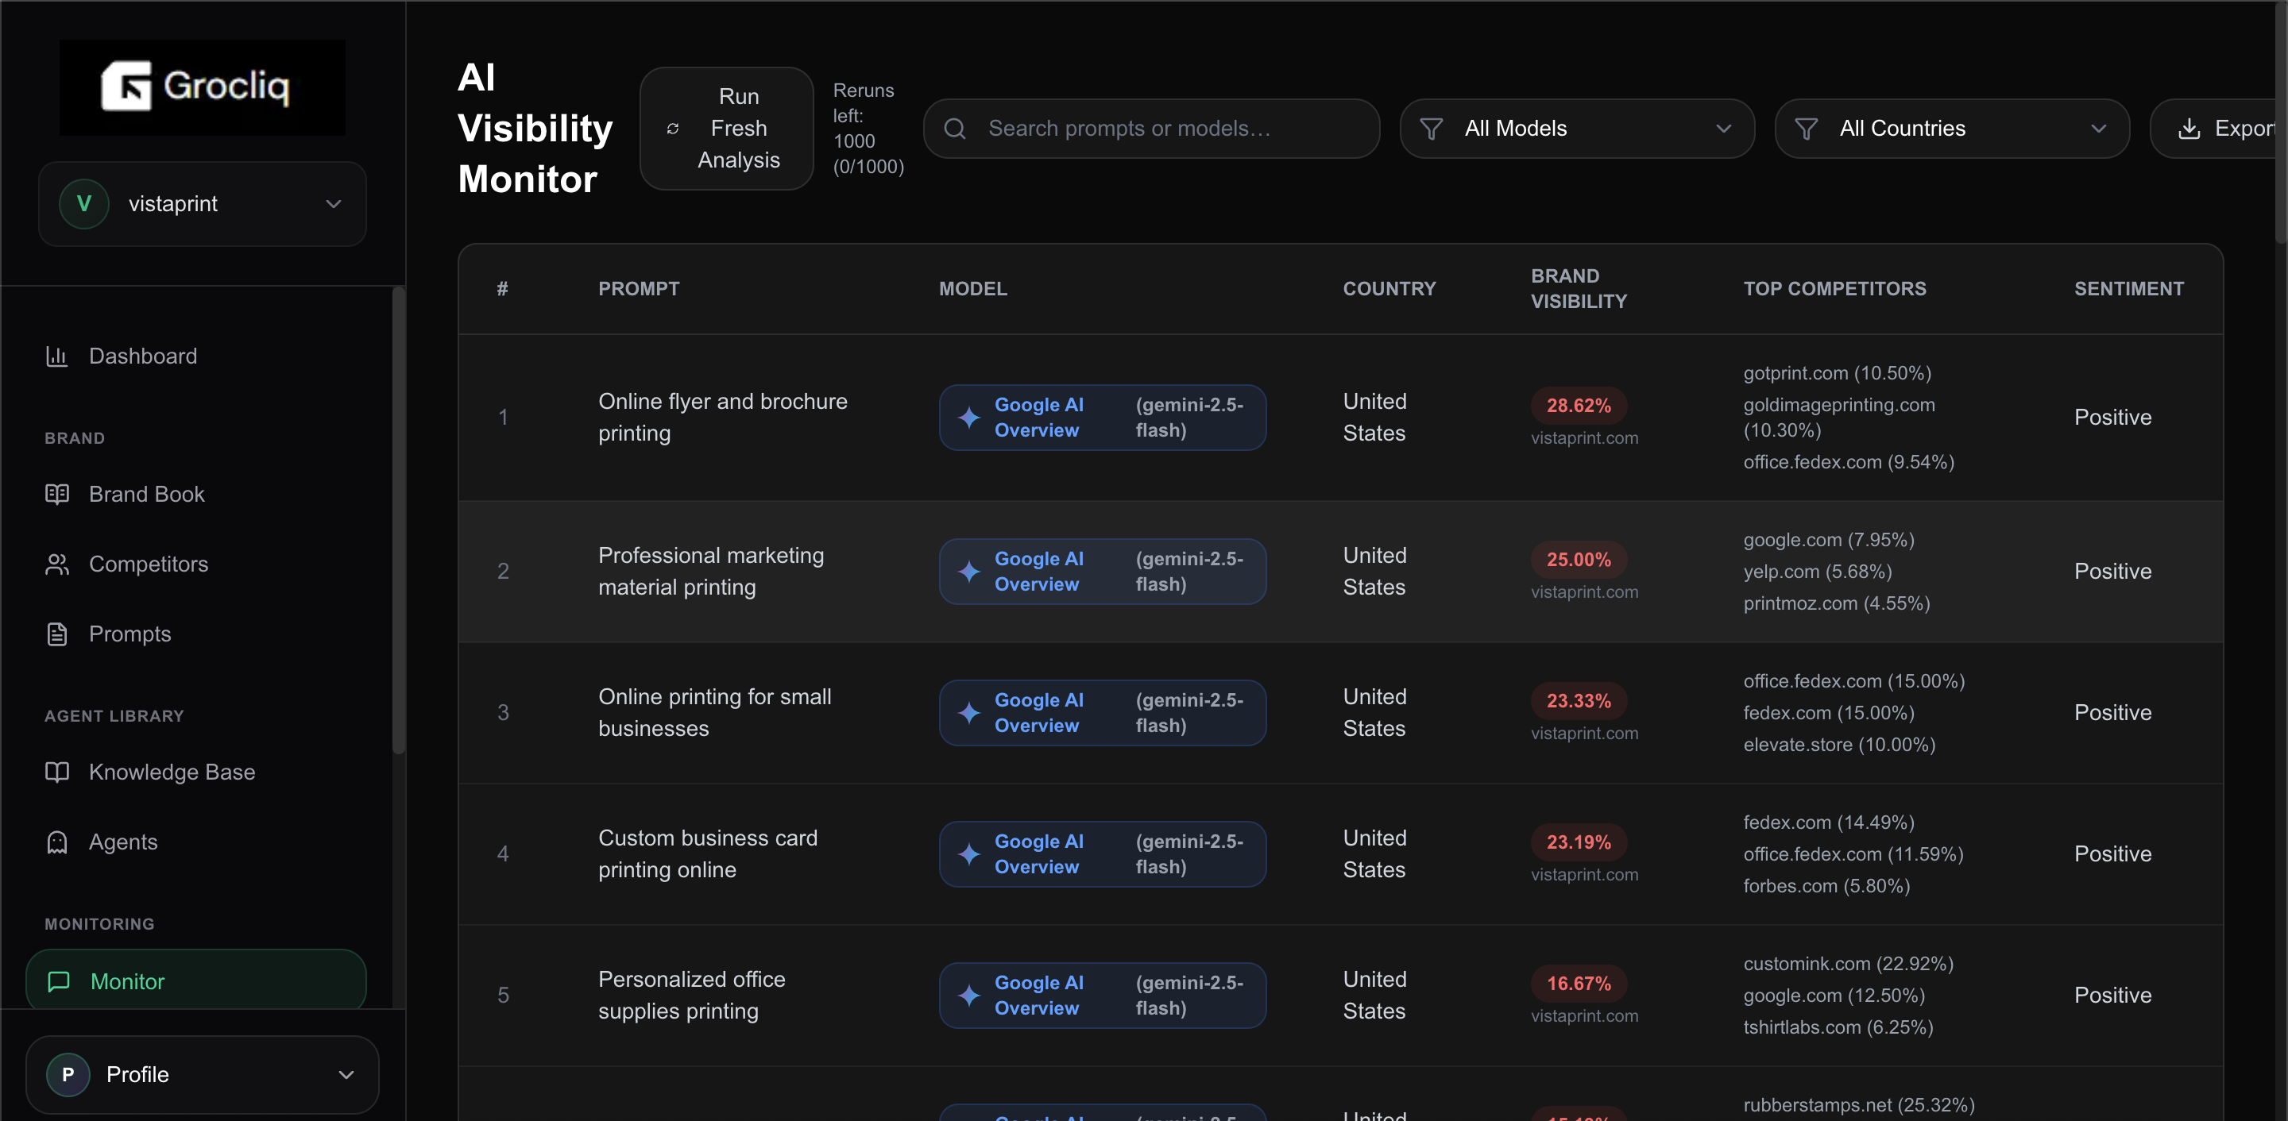Click the Monitor chat bubble icon

pos(59,980)
